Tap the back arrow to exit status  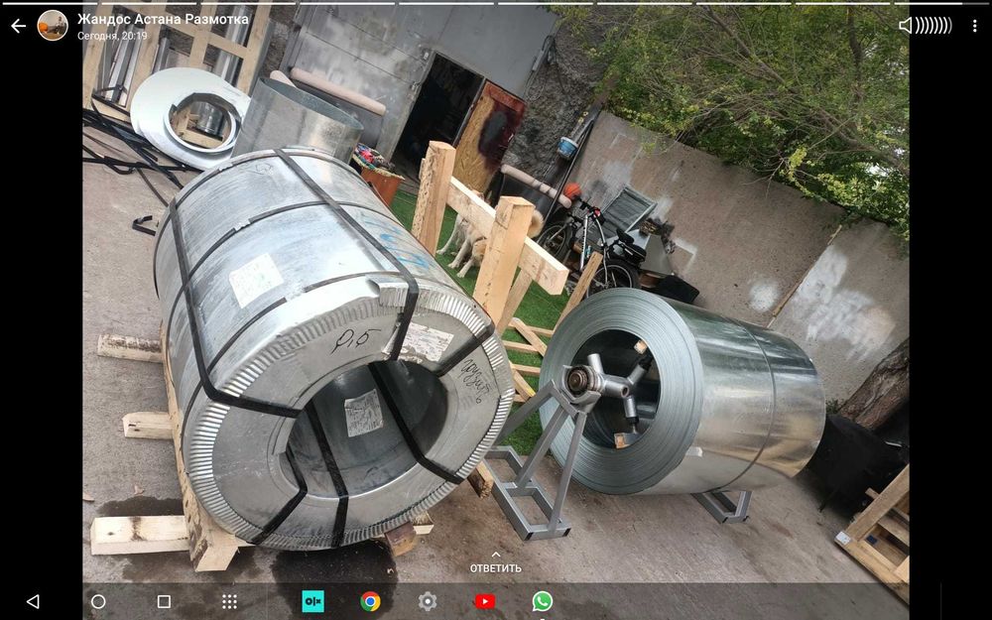18,26
